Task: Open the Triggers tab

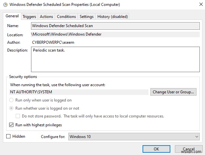Action: click(29, 17)
